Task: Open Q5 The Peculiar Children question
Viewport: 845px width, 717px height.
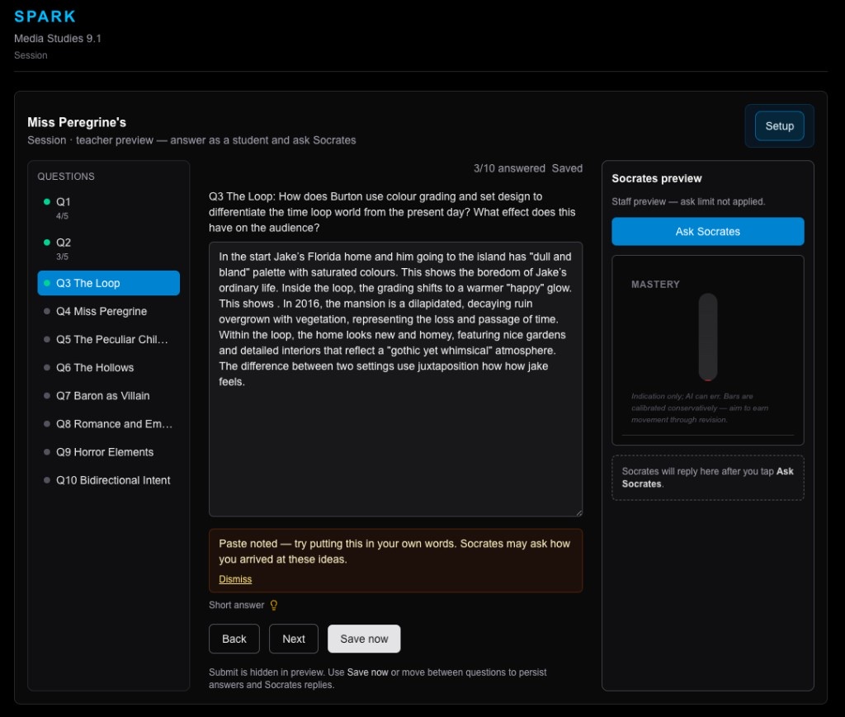Action: tap(108, 339)
